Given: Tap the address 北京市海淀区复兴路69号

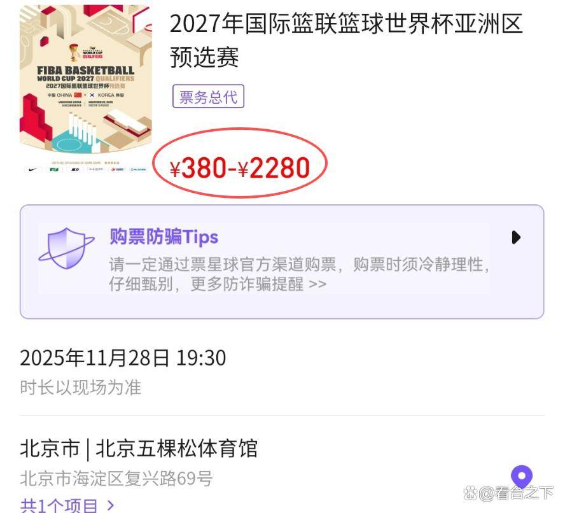Looking at the screenshot, I should coord(116,479).
